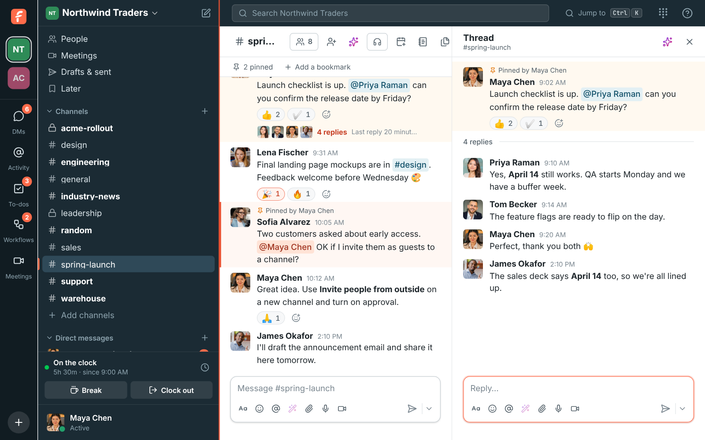Open send options dropdown in thread reply box

point(683,409)
